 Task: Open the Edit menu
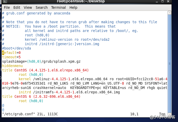point(17,7)
